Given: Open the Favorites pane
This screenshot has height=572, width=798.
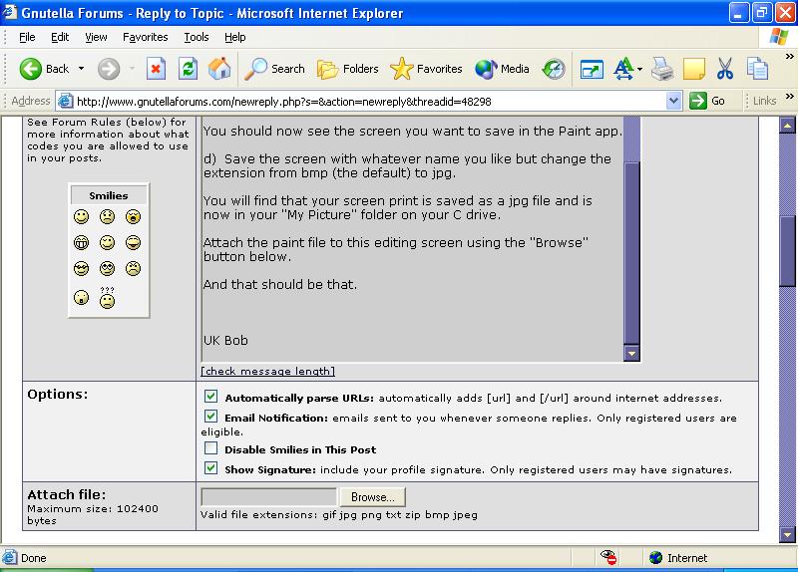Looking at the screenshot, I should [426, 69].
